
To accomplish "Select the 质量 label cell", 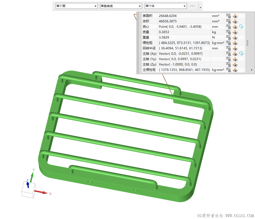I will [x=149, y=32].
